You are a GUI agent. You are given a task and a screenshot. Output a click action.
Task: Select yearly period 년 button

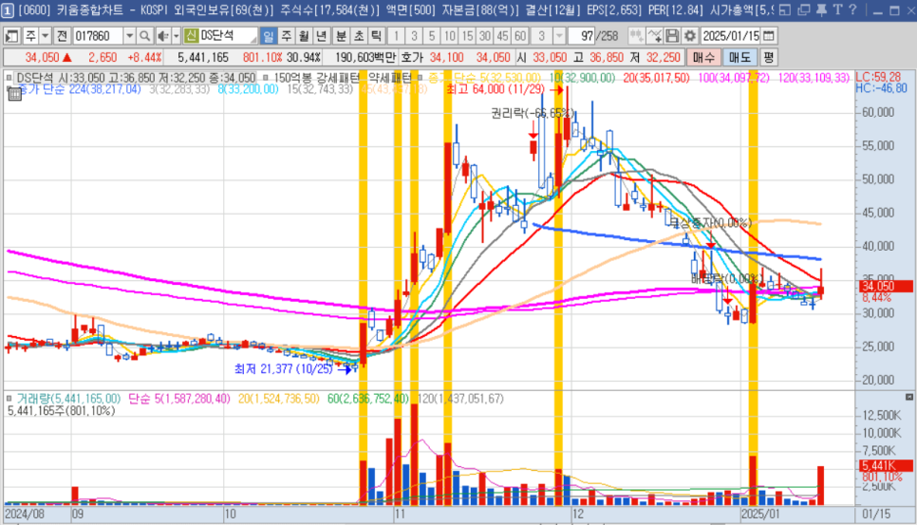coord(321,36)
